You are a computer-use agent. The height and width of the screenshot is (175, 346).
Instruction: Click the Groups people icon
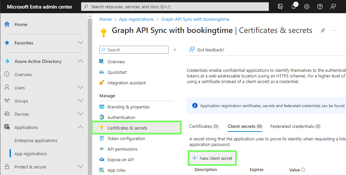[7, 101]
